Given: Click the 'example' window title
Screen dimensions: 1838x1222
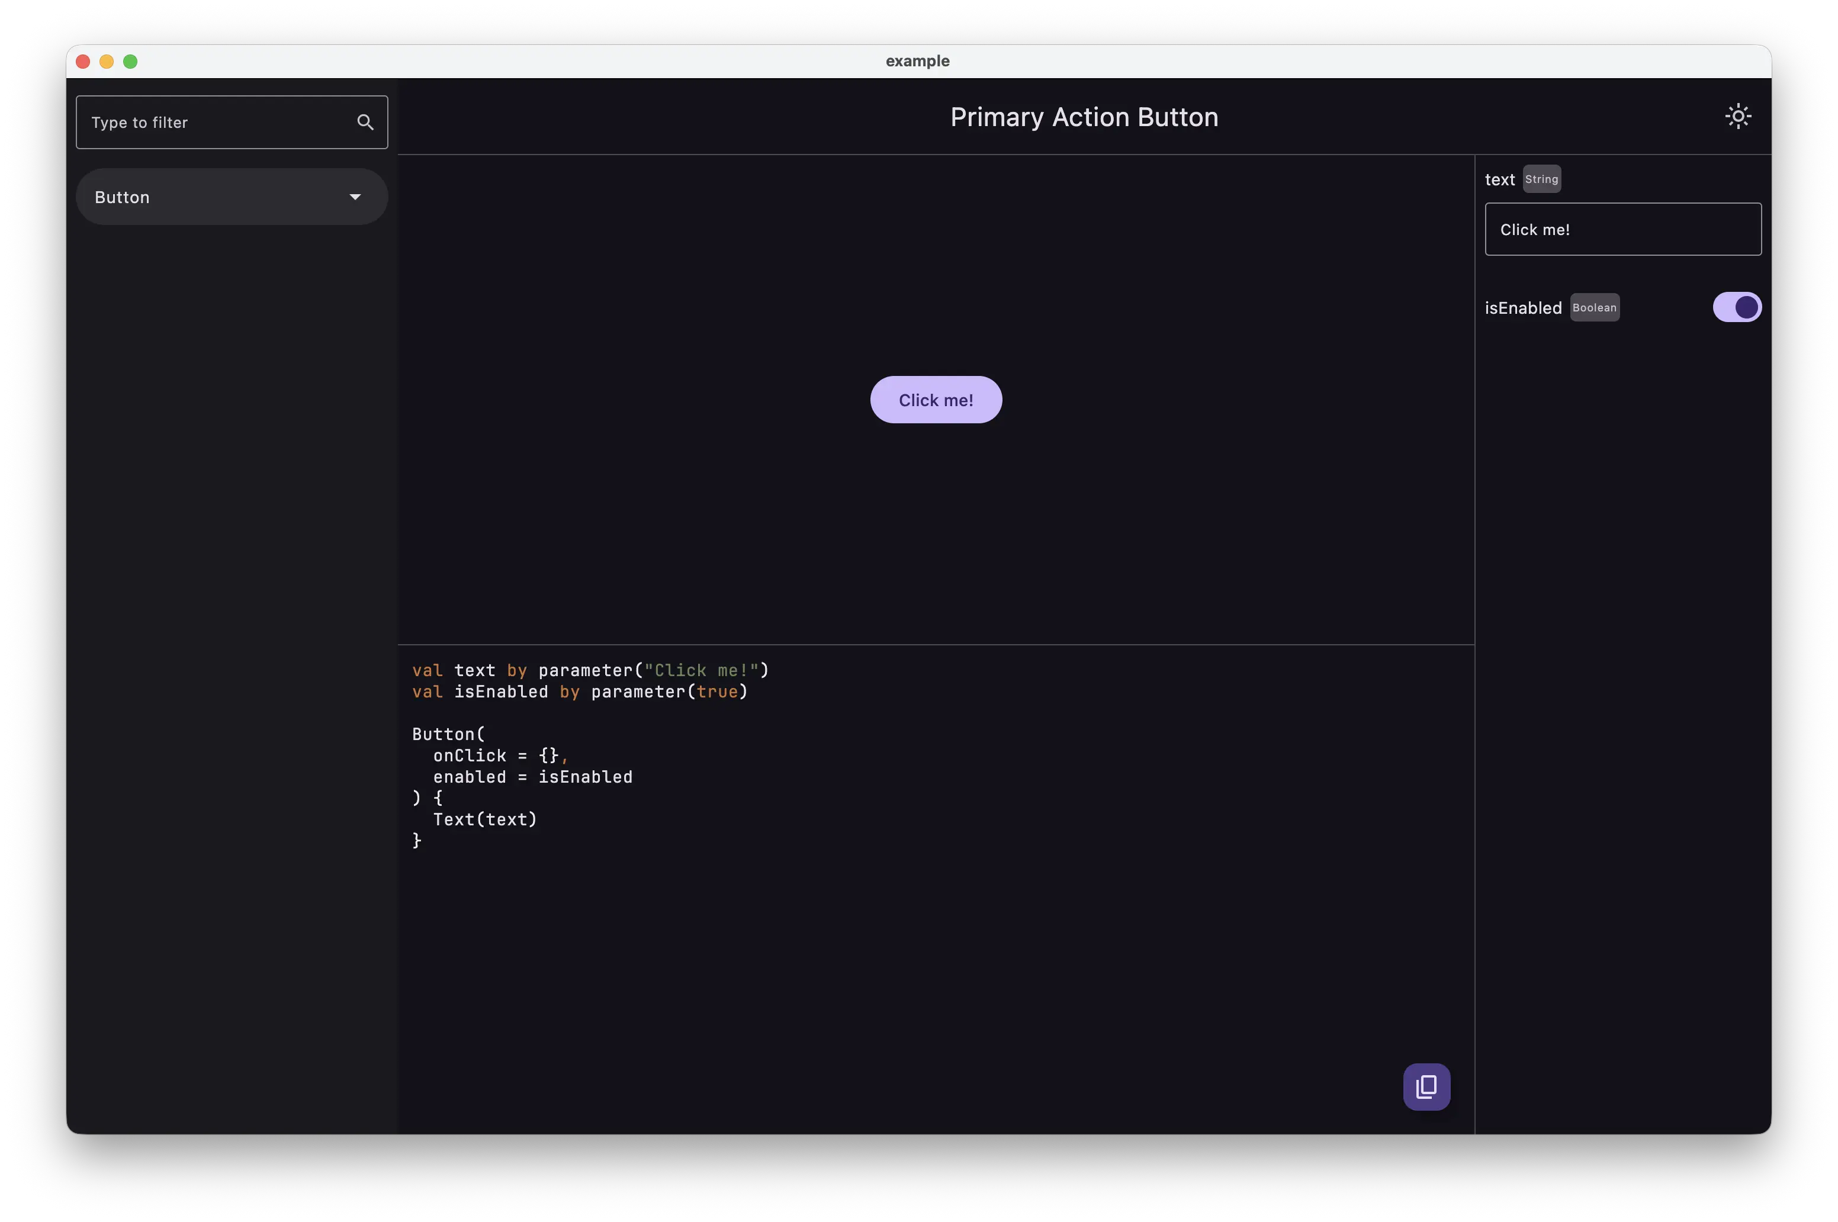Looking at the screenshot, I should tap(917, 61).
